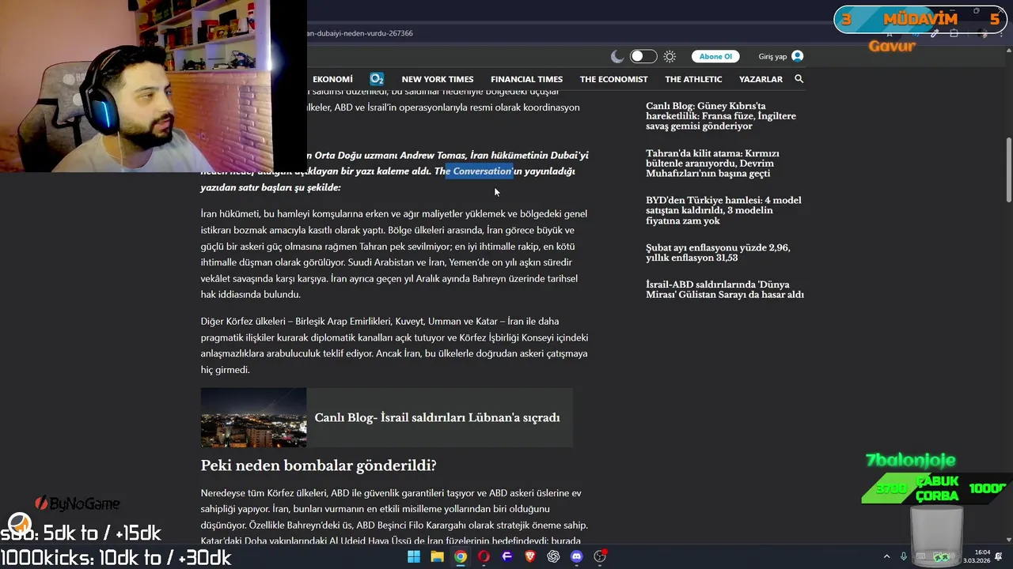The height and width of the screenshot is (569, 1013).
Task: Click the Abone Ol subscribe button
Action: [715, 56]
